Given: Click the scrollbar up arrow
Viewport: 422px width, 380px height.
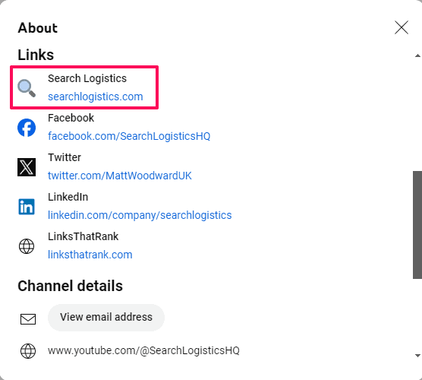Looking at the screenshot, I should pyautogui.click(x=417, y=55).
